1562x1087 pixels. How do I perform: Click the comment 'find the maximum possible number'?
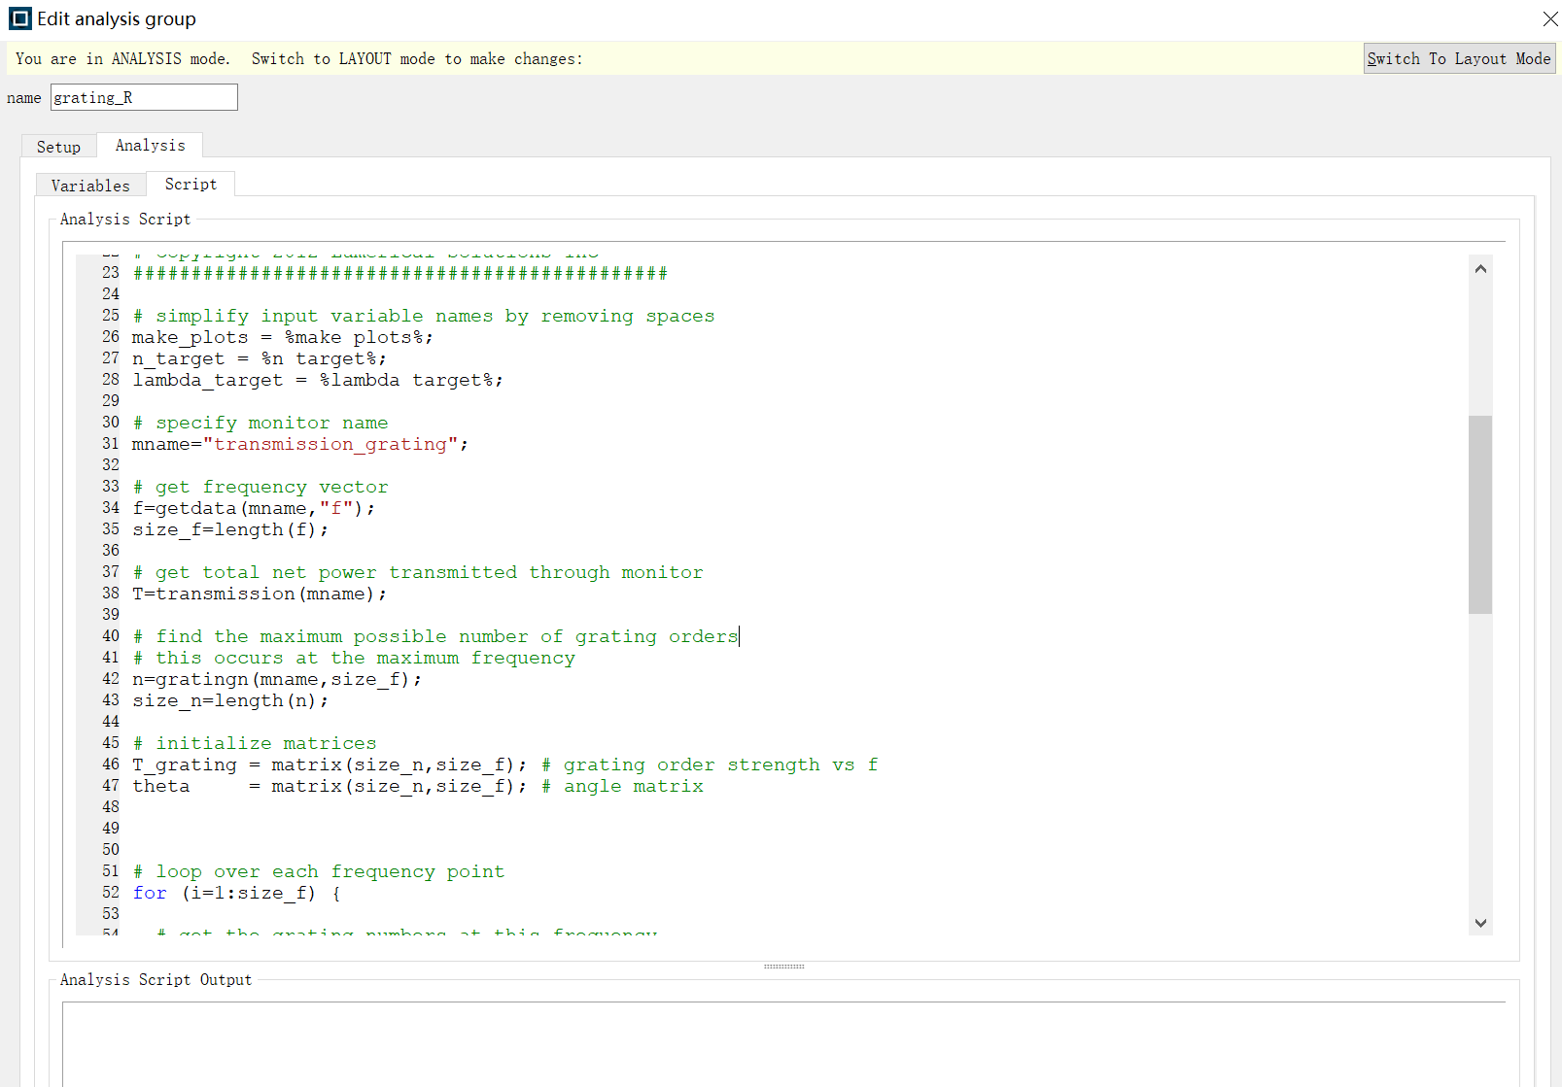435,636
